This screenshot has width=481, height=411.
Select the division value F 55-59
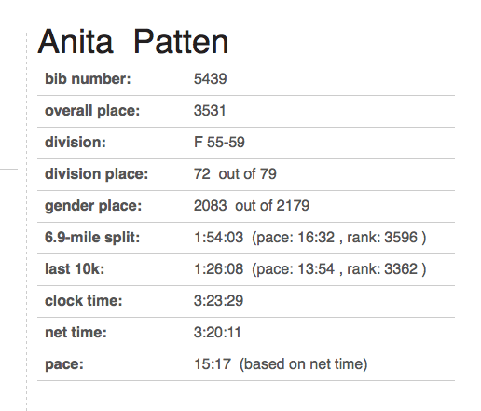(219, 143)
